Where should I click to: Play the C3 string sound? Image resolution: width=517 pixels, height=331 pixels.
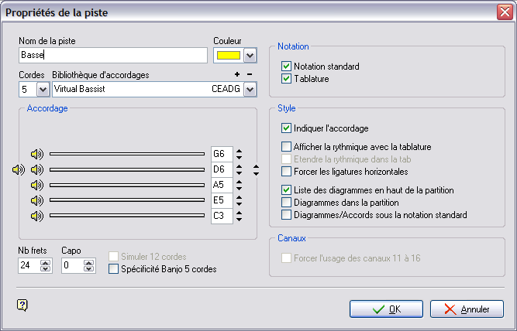tap(36, 216)
